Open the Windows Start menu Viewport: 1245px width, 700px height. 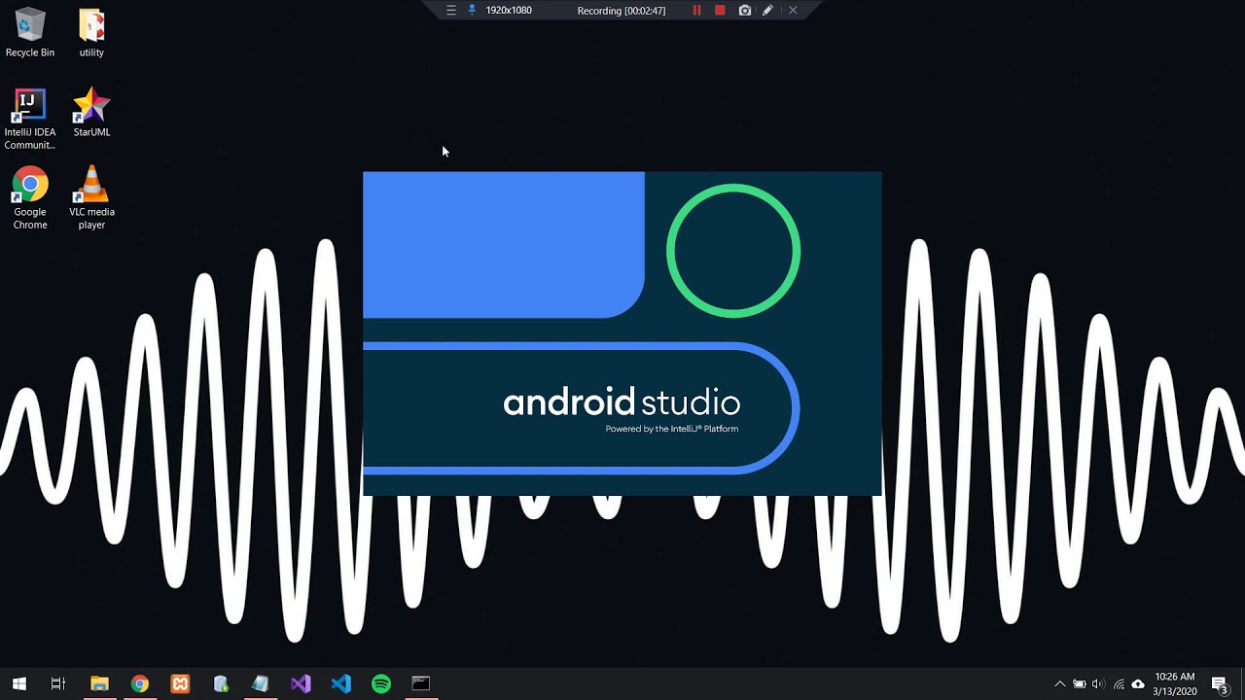point(19,683)
